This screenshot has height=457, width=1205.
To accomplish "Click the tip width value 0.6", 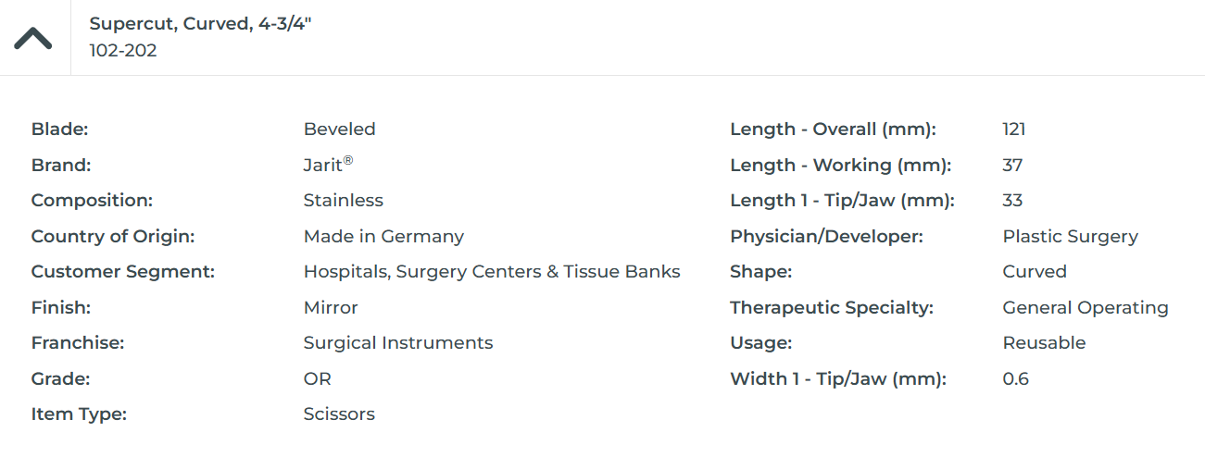I will (1015, 379).
